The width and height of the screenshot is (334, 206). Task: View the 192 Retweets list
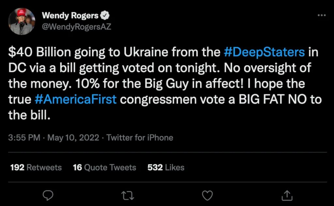pos(36,168)
